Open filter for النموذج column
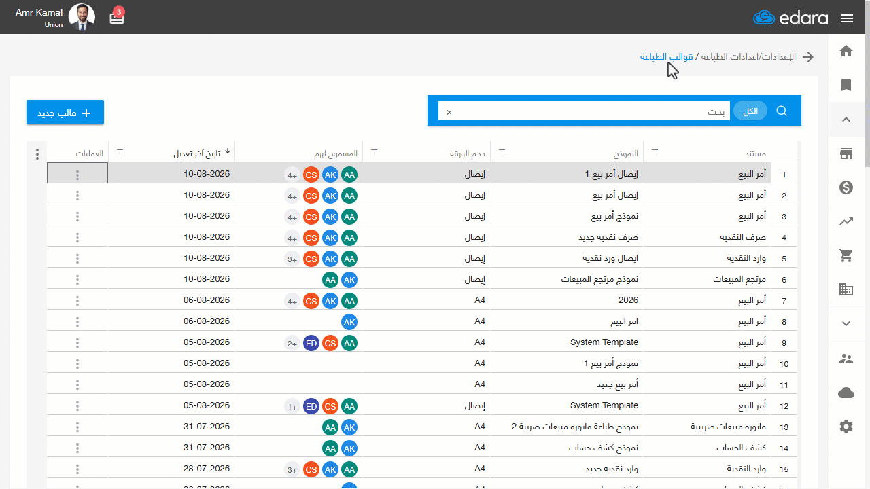This screenshot has height=489, width=870. click(502, 151)
